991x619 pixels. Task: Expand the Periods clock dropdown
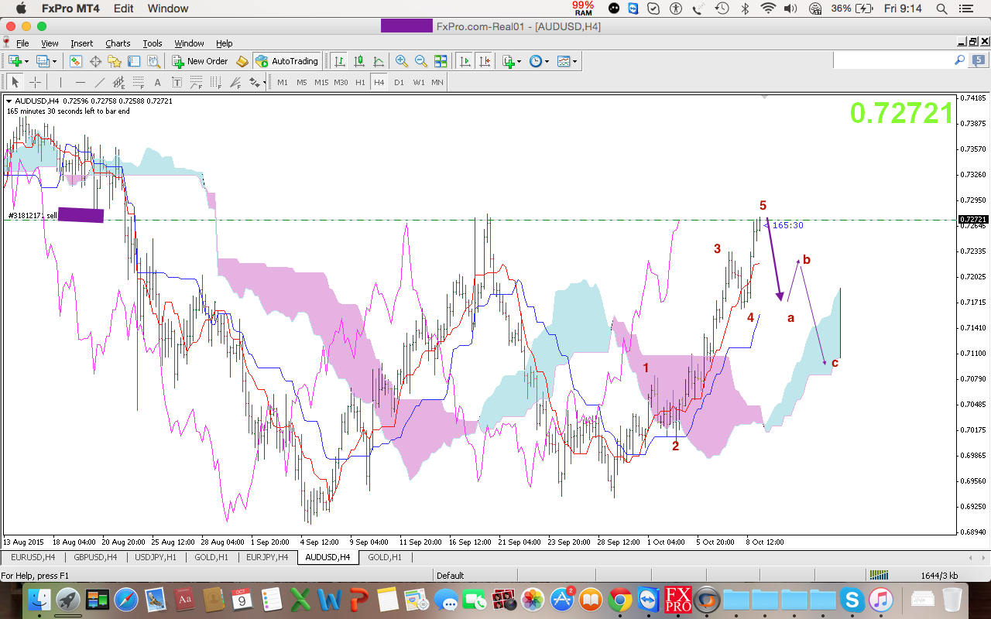coord(539,61)
